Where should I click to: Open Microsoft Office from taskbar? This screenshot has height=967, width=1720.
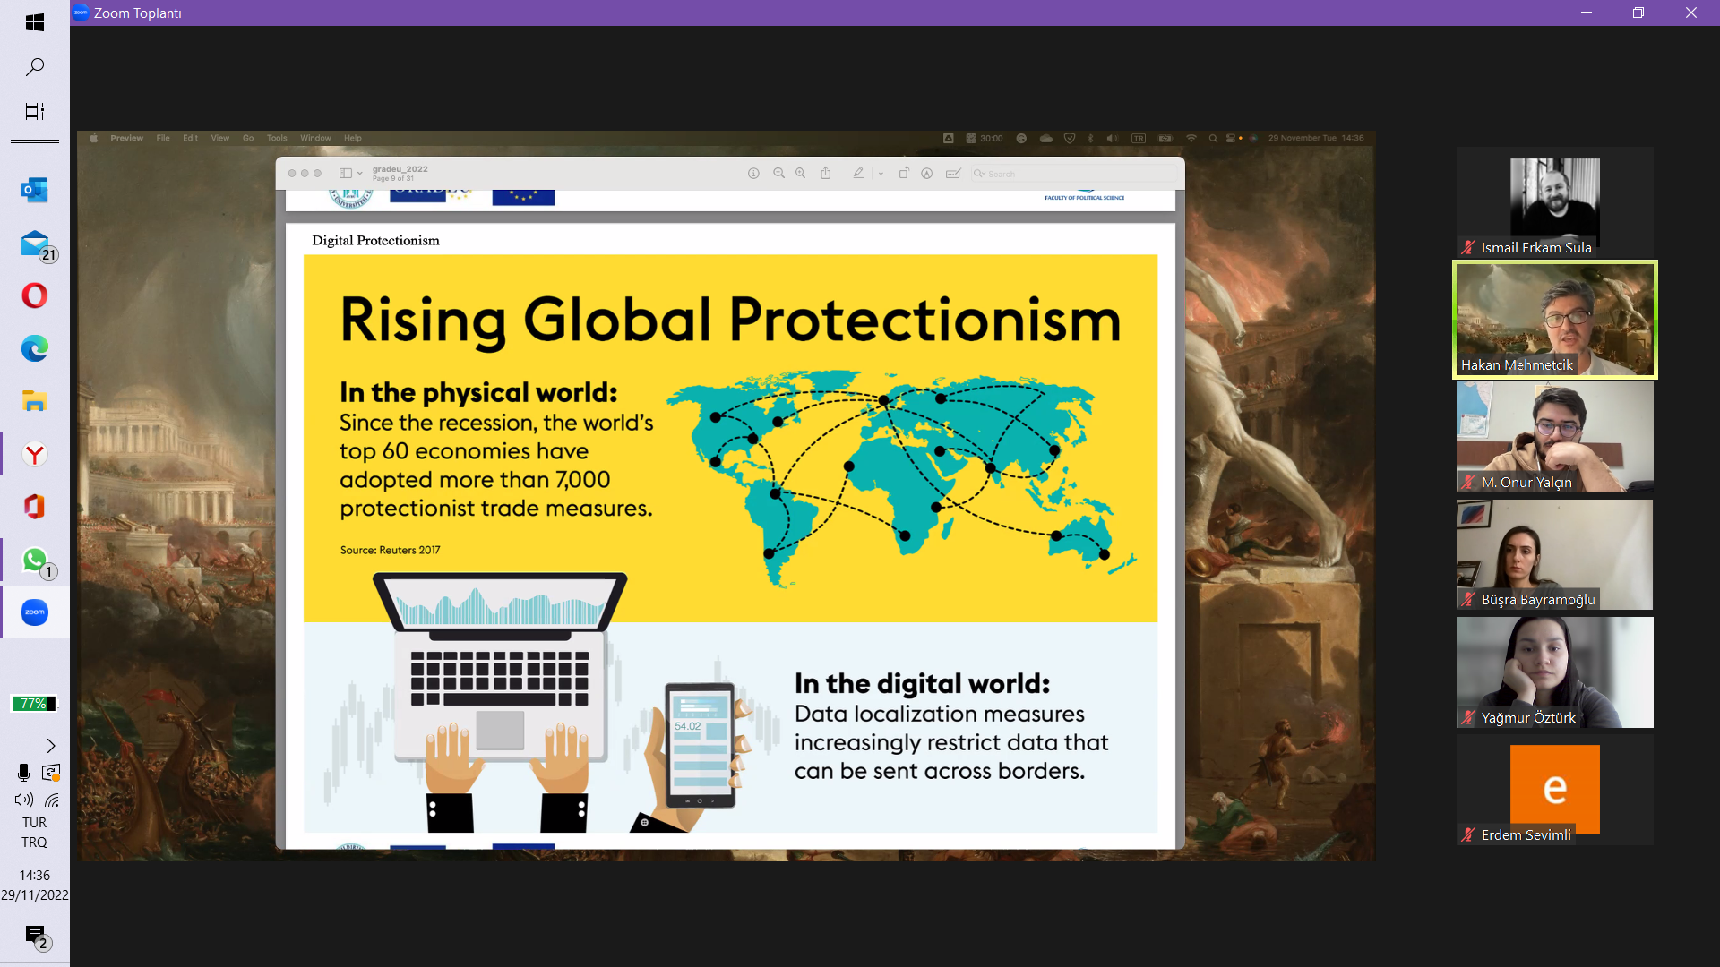[34, 507]
